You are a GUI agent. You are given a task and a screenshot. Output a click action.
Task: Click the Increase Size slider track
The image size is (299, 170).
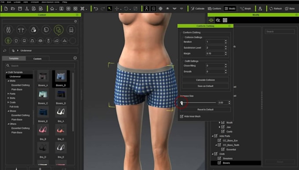[x=198, y=103]
